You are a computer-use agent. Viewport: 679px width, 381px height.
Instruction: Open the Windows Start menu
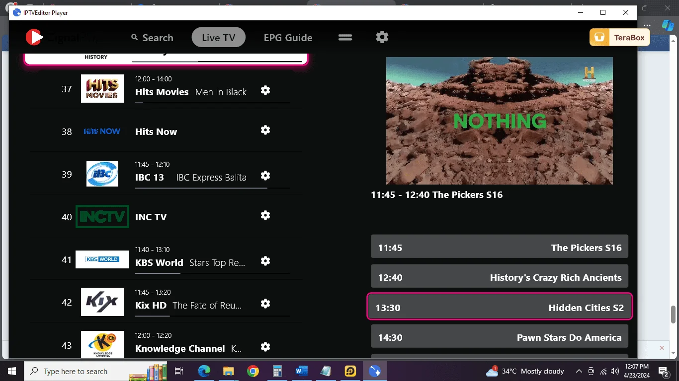tap(11, 371)
